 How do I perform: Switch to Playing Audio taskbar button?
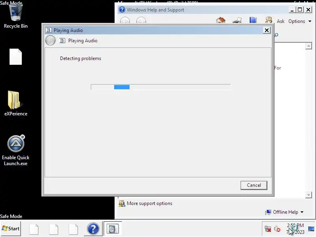pos(113,229)
